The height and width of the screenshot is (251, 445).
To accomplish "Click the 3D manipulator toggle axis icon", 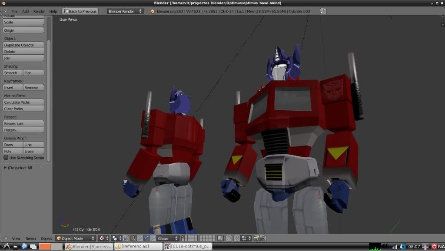I will coord(133,238).
